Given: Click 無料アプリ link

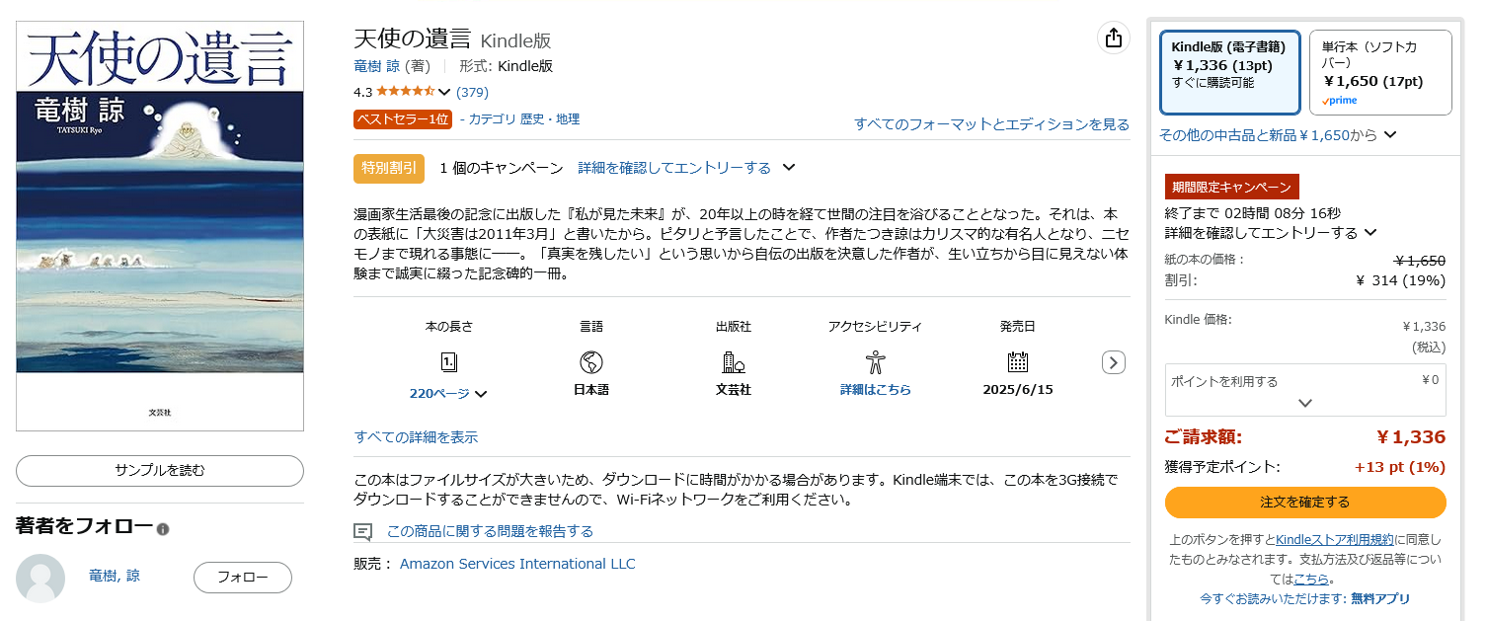Looking at the screenshot, I should (1380, 598).
